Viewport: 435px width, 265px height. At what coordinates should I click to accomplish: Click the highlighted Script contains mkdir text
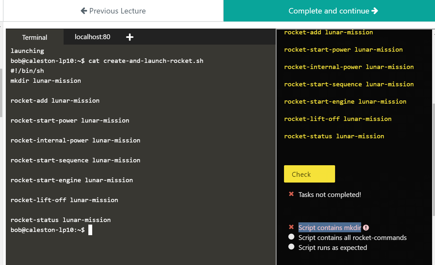tap(330, 228)
